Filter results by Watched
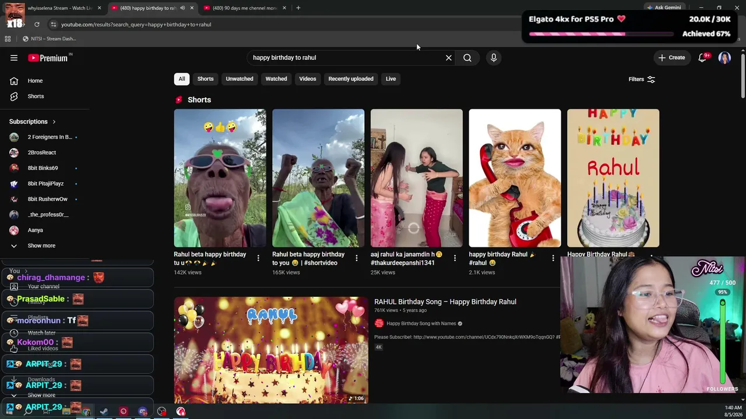 (x=276, y=79)
